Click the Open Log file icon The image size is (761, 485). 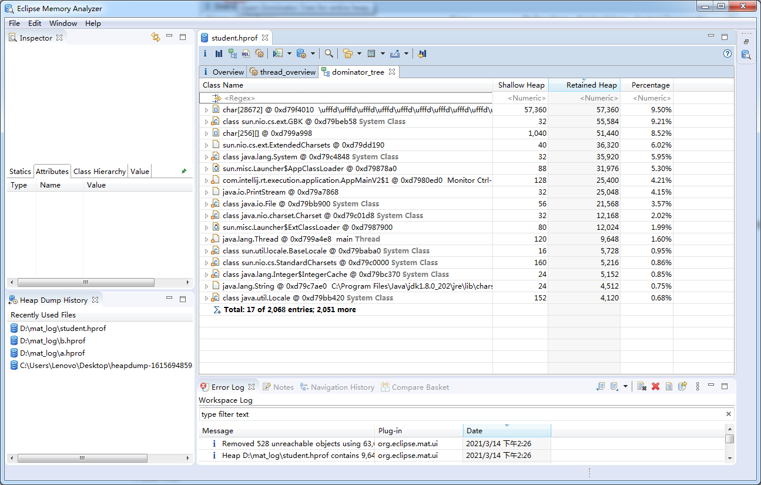pos(669,386)
